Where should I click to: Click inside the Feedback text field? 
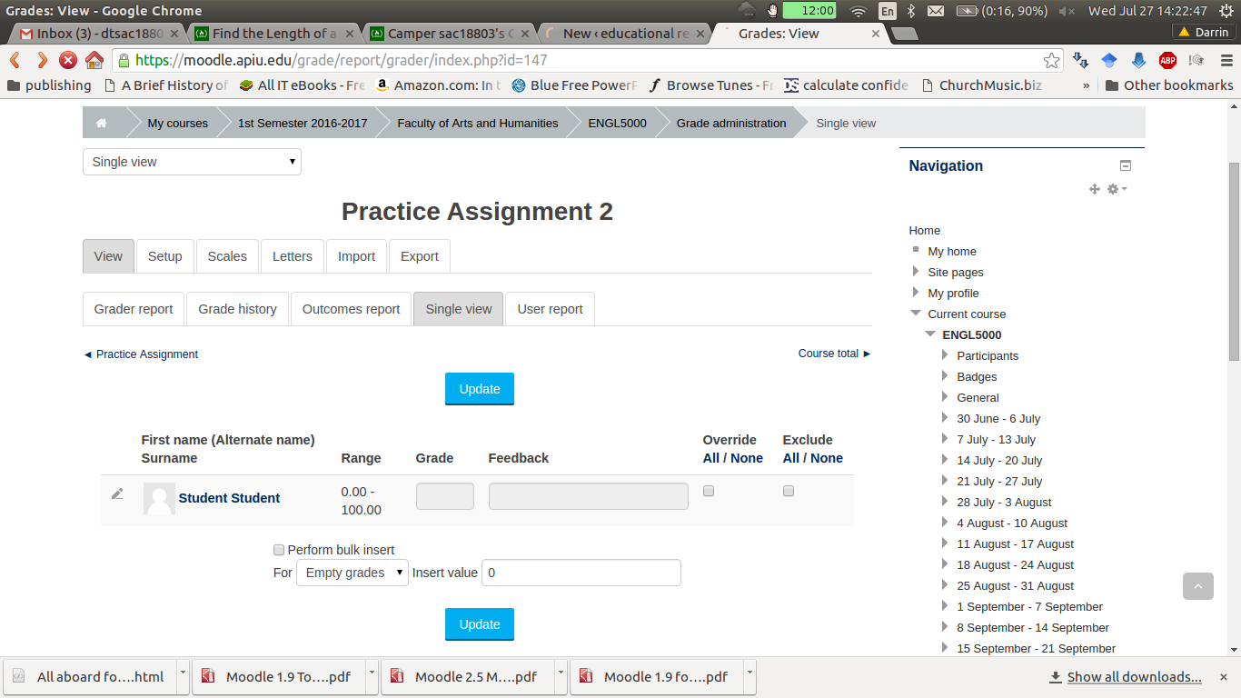coord(588,494)
